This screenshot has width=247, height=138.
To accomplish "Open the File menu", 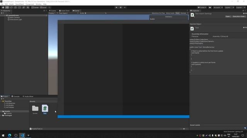I will [2, 4].
